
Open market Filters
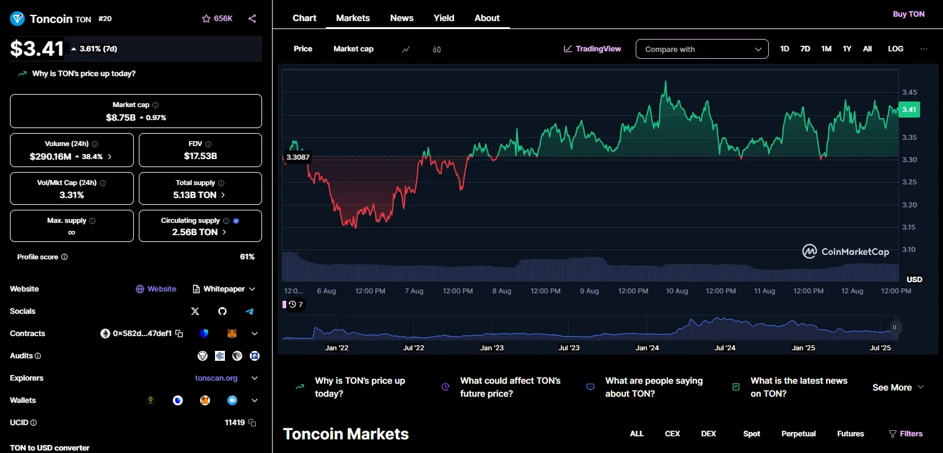[905, 434]
